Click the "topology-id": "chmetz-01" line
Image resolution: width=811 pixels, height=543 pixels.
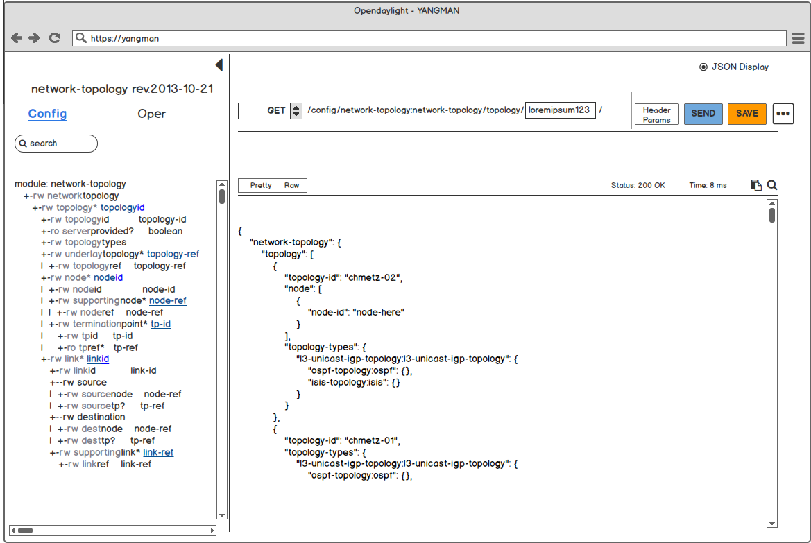pyautogui.click(x=343, y=440)
